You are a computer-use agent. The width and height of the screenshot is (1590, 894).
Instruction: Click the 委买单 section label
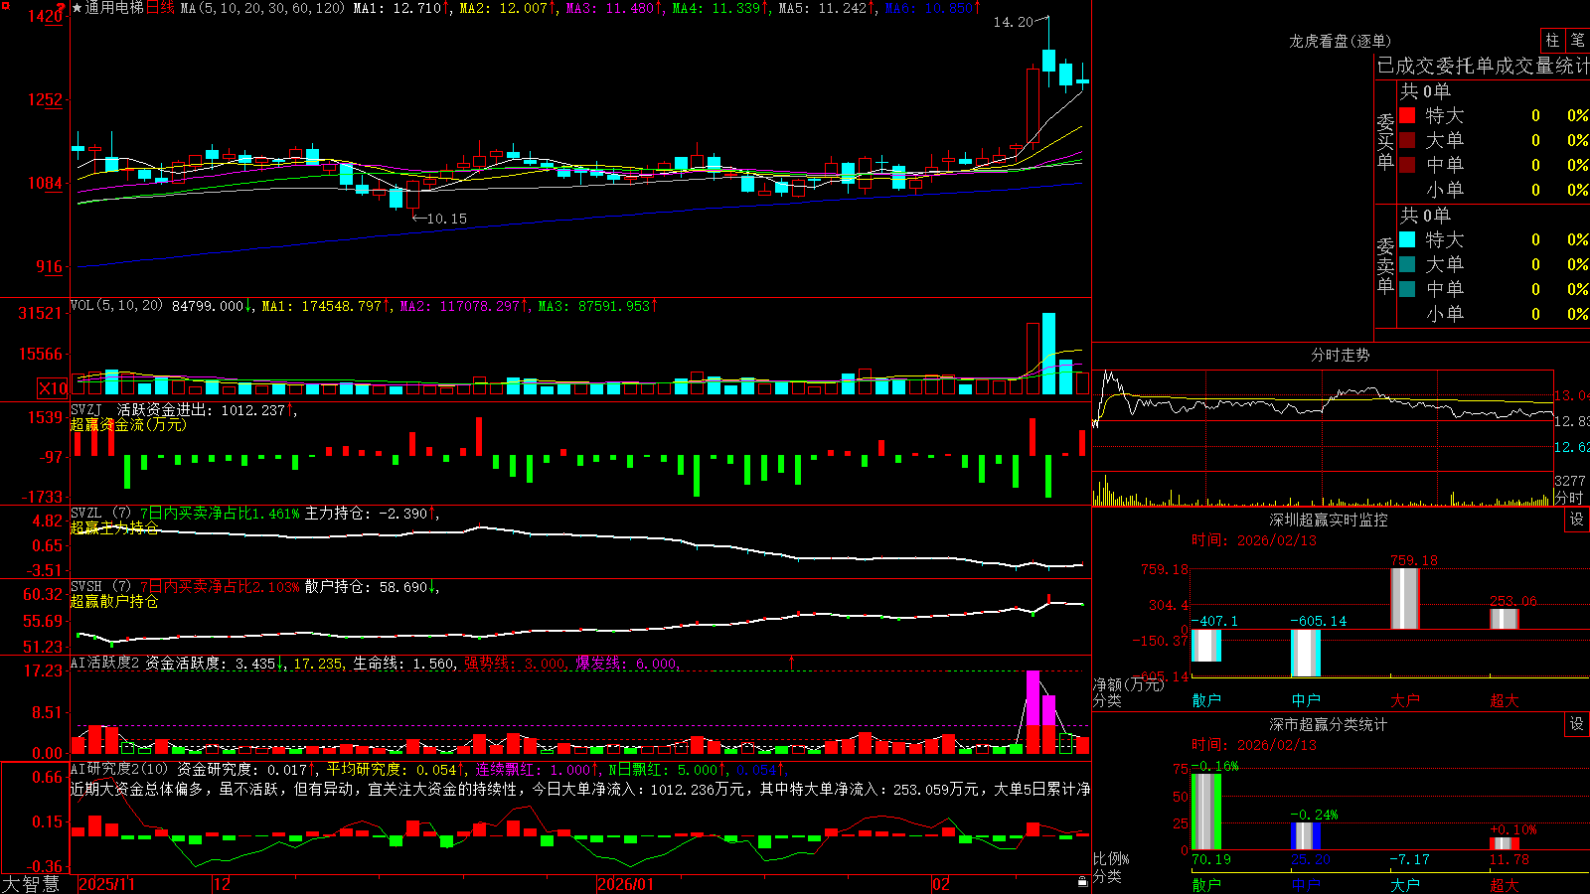[1385, 141]
